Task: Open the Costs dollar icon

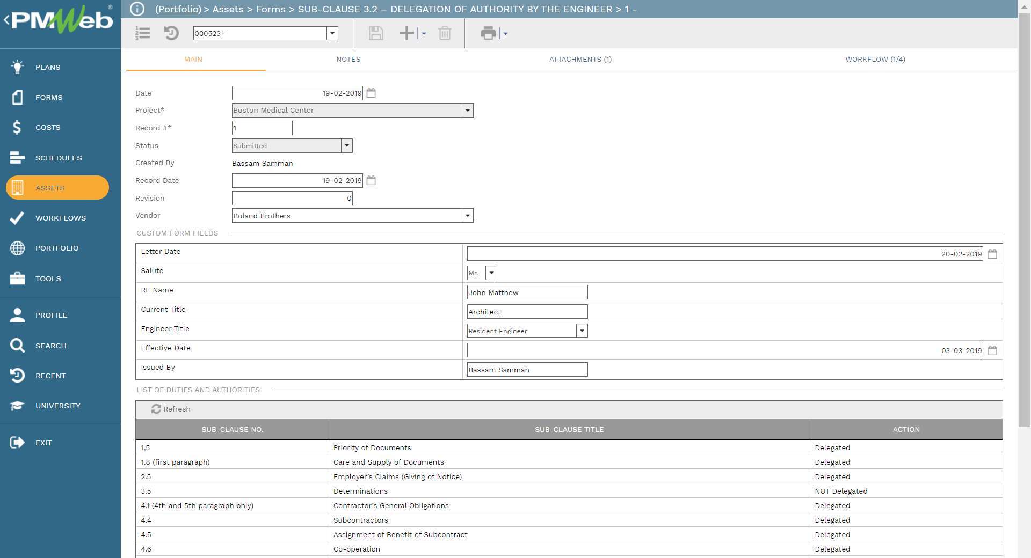Action: [x=17, y=127]
